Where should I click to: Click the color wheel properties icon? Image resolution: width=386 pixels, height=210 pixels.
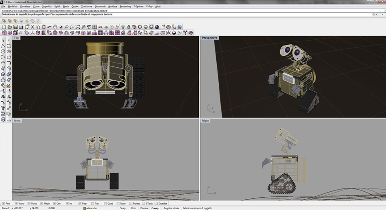140,27
